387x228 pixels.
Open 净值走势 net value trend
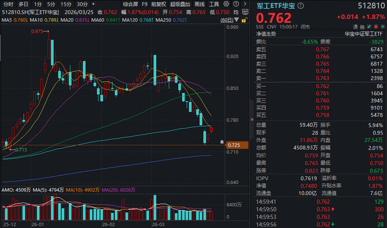point(266,34)
